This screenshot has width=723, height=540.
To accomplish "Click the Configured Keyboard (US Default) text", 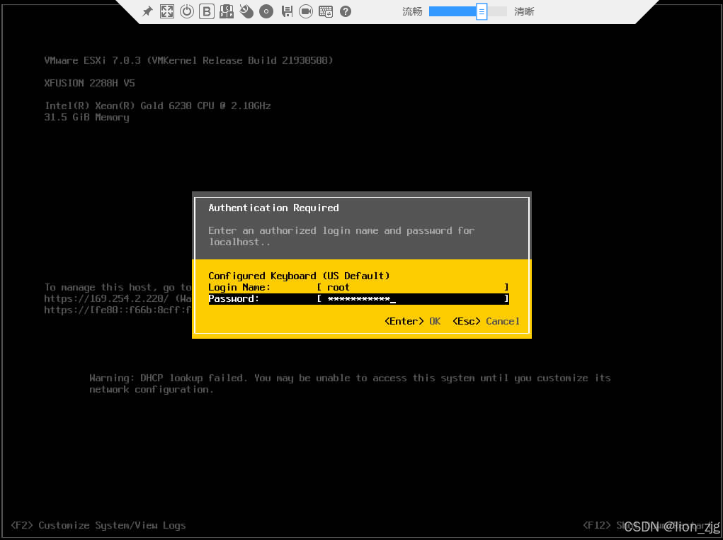I will click(299, 276).
